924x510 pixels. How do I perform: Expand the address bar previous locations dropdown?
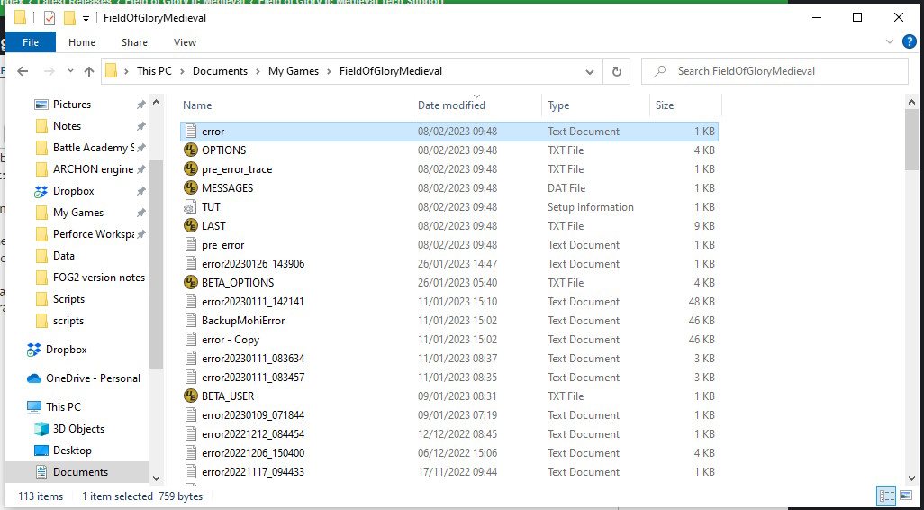point(590,71)
